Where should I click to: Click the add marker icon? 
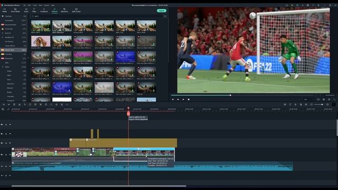290,104
